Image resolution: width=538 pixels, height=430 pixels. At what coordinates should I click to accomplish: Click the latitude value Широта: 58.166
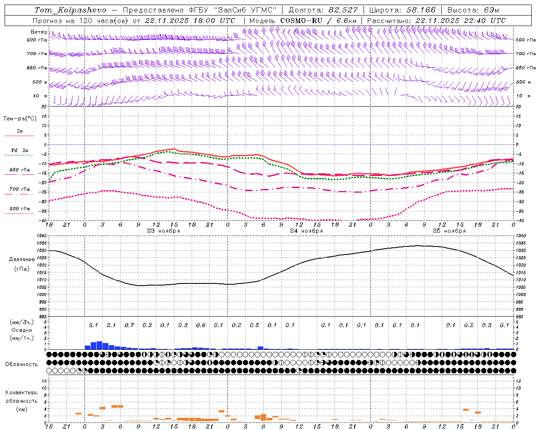pyautogui.click(x=403, y=10)
